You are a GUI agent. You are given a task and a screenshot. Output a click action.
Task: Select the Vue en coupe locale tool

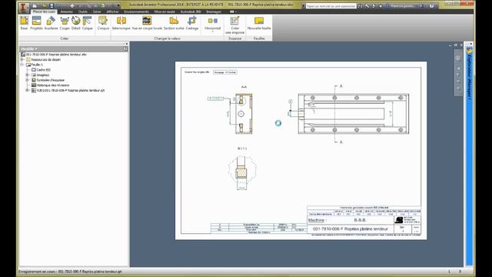pos(147,23)
